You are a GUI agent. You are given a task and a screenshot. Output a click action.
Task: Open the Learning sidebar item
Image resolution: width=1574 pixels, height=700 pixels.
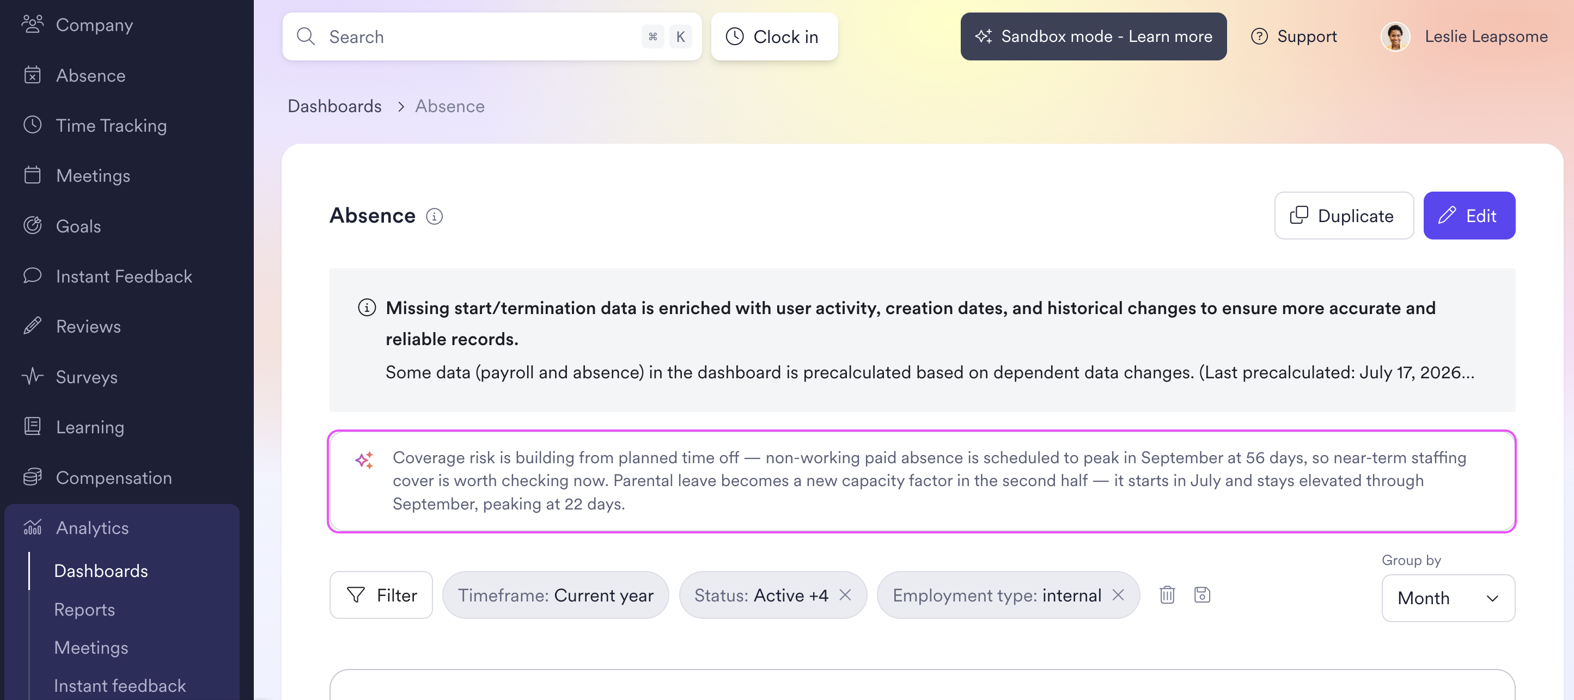pyautogui.click(x=90, y=428)
